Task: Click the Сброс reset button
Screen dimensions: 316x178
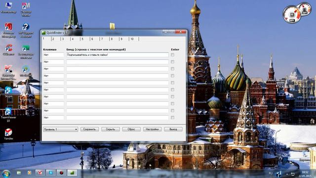Action: (x=131, y=129)
